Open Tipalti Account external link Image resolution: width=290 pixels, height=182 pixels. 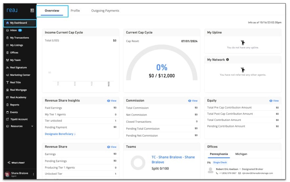19,119
